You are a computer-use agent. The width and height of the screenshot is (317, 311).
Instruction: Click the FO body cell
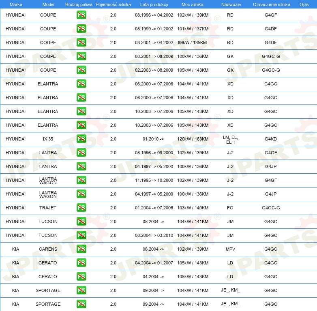tap(230, 208)
